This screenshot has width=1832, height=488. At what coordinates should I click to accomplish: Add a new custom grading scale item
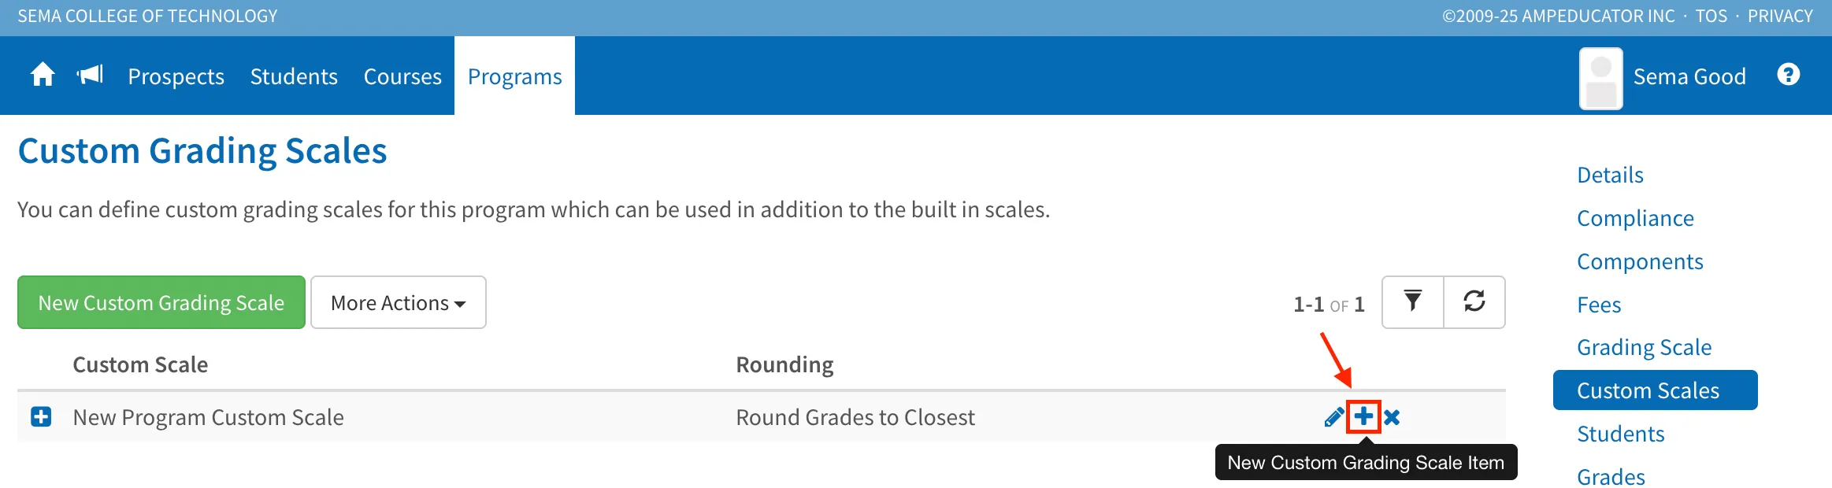[x=1363, y=416]
